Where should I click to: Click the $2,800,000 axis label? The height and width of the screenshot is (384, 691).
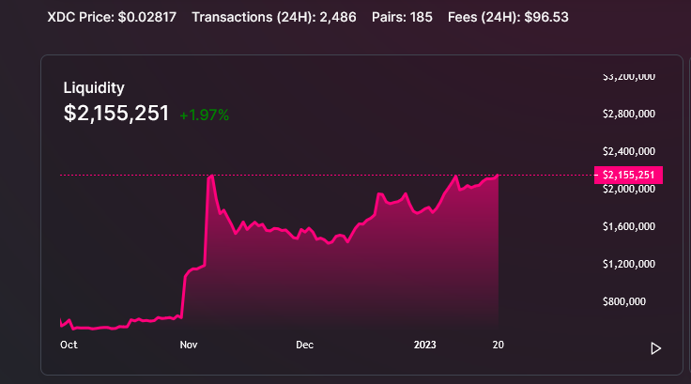pyautogui.click(x=629, y=114)
